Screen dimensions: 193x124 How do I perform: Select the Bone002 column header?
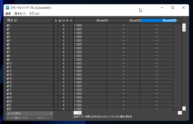pyautogui.click(x=135, y=20)
